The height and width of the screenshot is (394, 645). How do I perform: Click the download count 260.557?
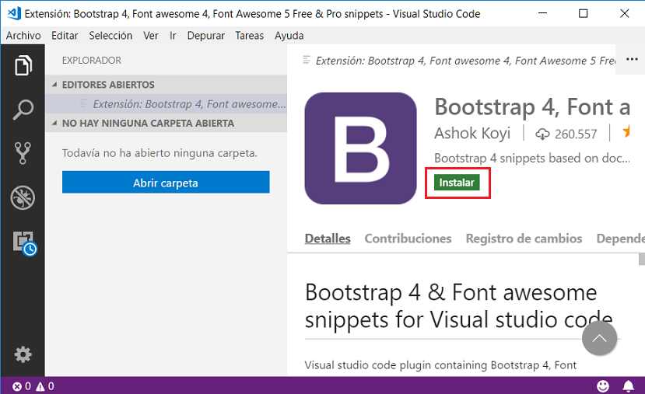coord(576,134)
